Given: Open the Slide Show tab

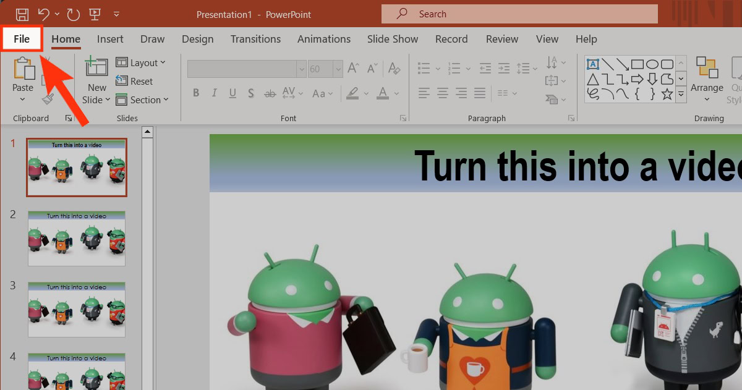Looking at the screenshot, I should 393,39.
